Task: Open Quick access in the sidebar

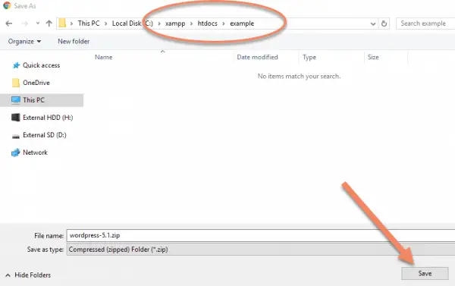Action: tap(42, 65)
